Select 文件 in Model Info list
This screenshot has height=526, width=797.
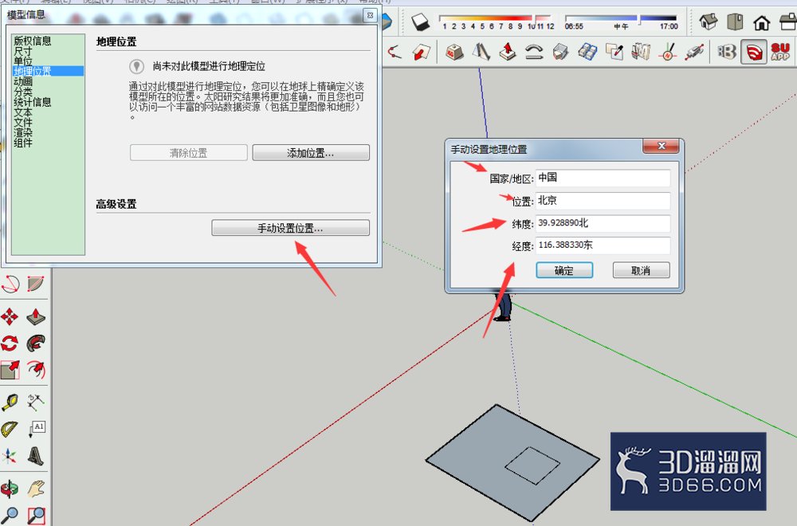point(23,122)
